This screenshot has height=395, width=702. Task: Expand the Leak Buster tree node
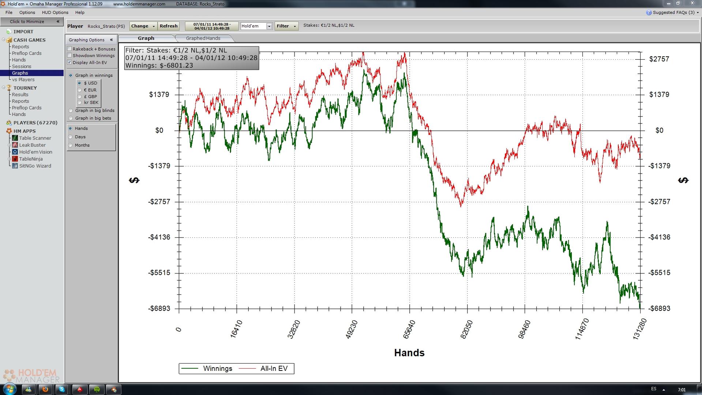(10, 145)
